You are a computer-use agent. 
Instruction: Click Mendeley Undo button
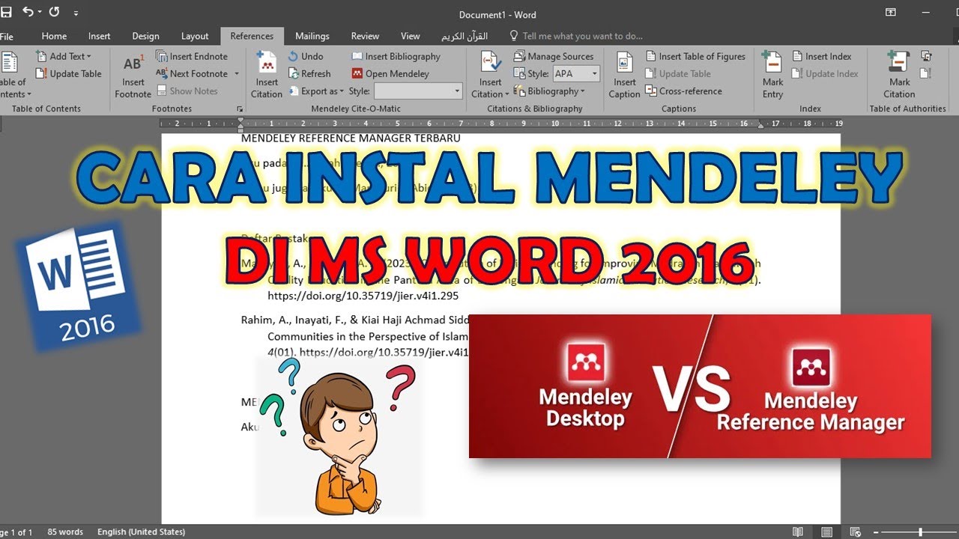305,56
